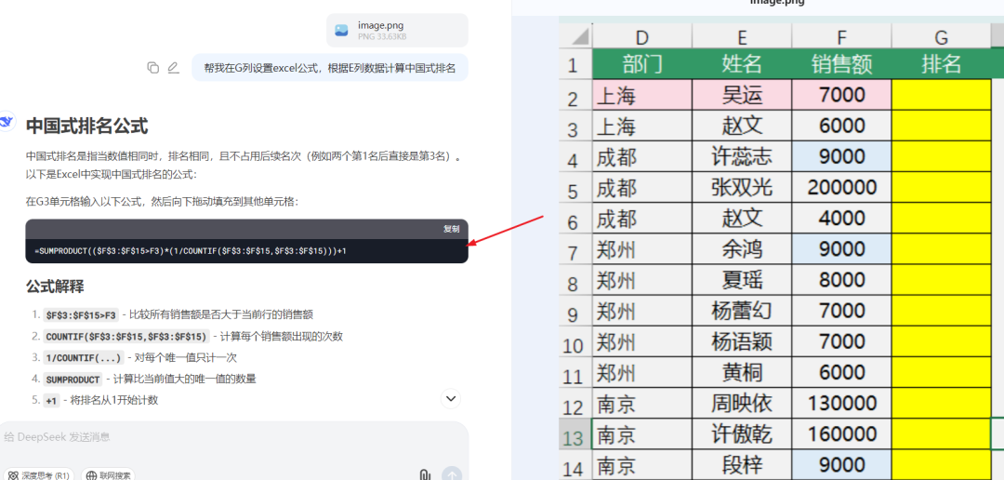1004x480 pixels.
Task: Click the user message bubble about 中国式排名
Action: pos(330,67)
